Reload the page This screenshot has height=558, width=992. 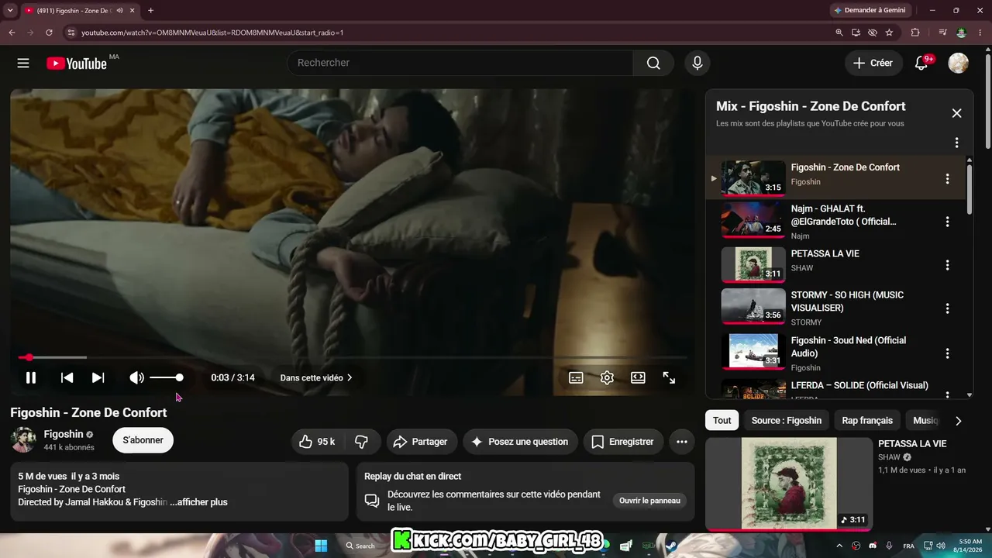49,33
